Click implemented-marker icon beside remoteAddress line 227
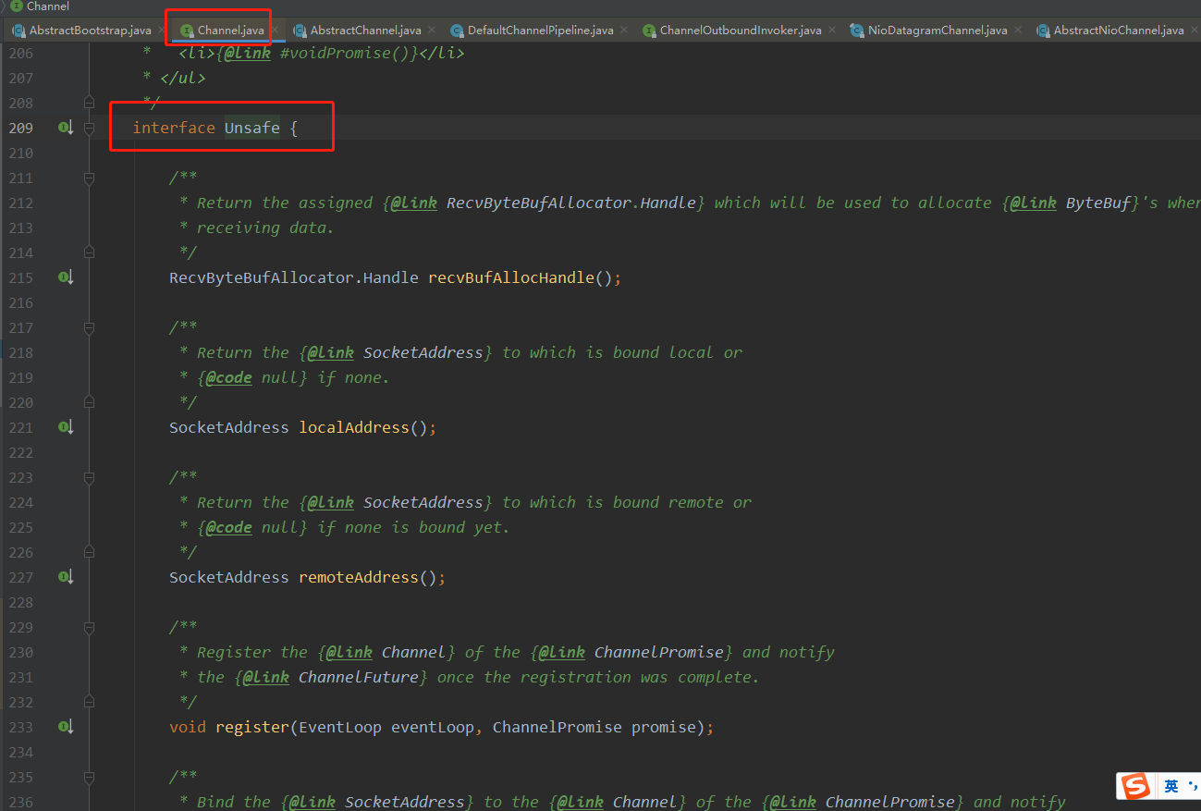Image resolution: width=1201 pixels, height=811 pixels. [x=66, y=577]
